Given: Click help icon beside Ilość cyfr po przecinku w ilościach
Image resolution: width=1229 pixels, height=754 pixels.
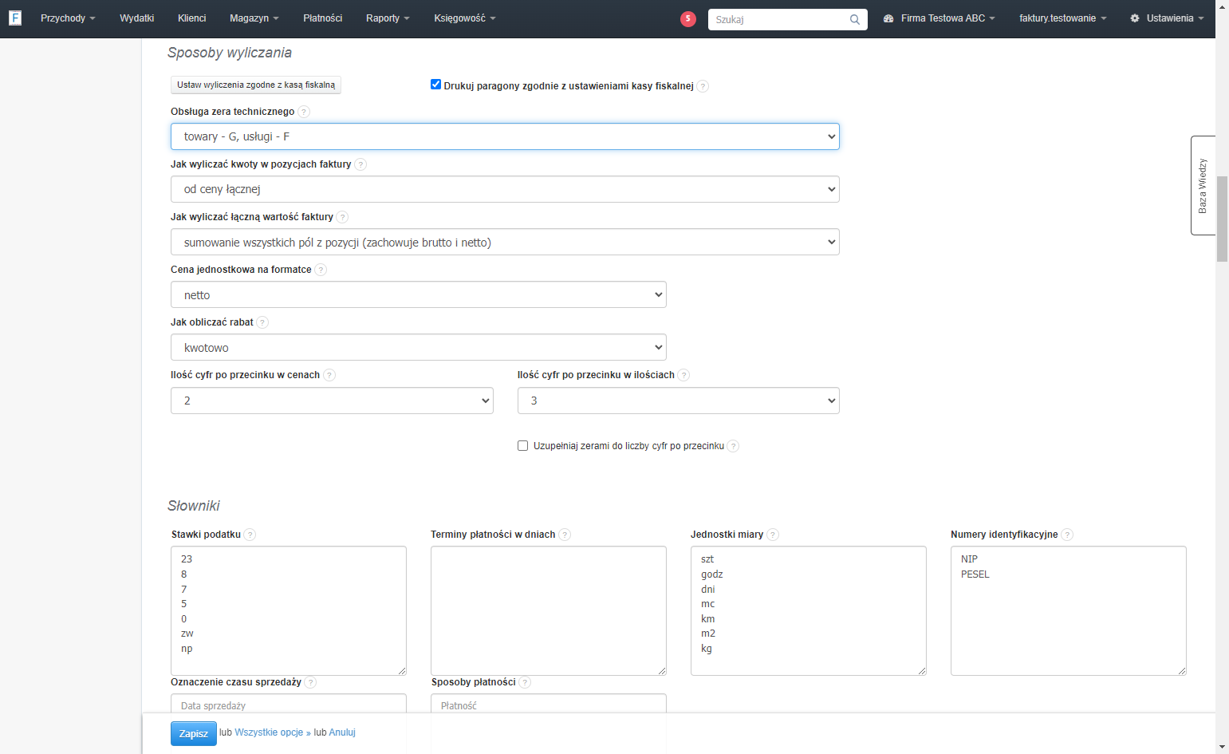Looking at the screenshot, I should click(x=683, y=375).
